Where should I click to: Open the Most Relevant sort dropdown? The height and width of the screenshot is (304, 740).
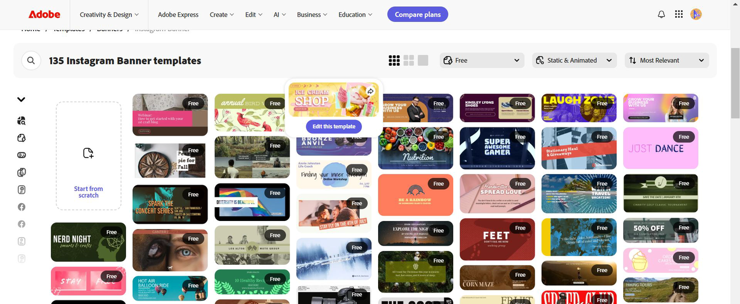667,61
